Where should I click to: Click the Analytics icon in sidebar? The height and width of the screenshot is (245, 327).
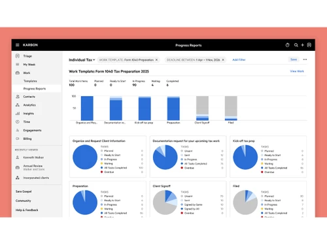pos(18,105)
